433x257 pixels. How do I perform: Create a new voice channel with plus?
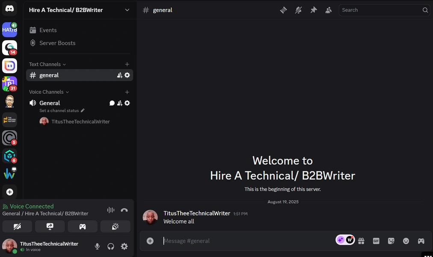click(127, 92)
